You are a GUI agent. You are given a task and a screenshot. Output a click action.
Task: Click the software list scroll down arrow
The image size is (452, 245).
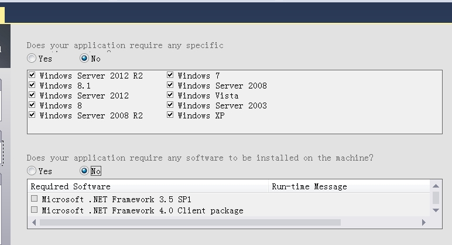436,210
